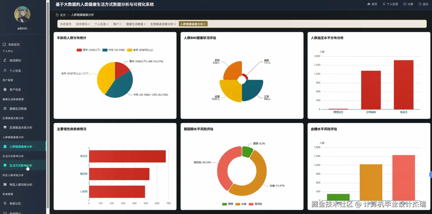Click the 糖尿病 bar in chronic disease chart

(119, 174)
